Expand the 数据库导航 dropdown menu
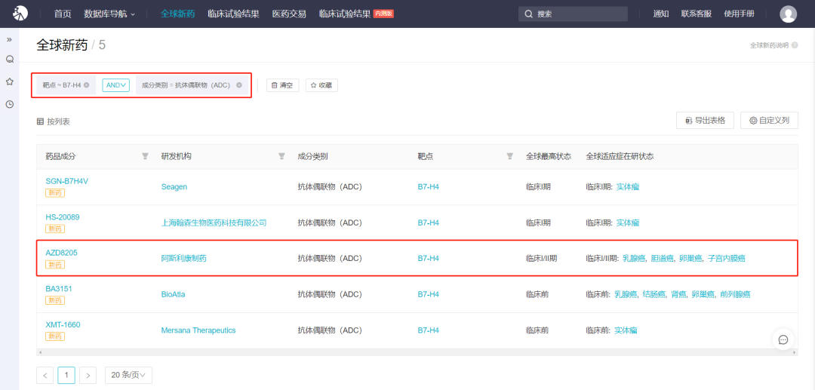 [109, 14]
